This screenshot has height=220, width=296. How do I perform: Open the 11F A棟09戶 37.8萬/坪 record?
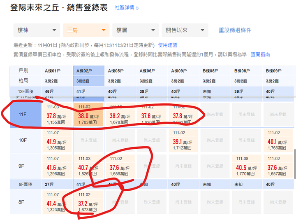[183, 115]
